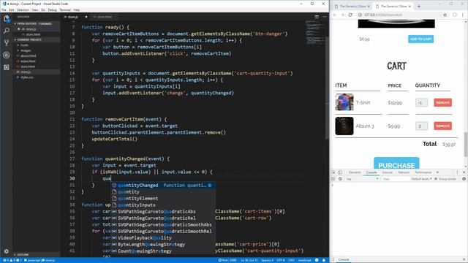Image resolution: width=468 pixels, height=263 pixels.
Task: Open the Selection menu
Action: pos(23,9)
